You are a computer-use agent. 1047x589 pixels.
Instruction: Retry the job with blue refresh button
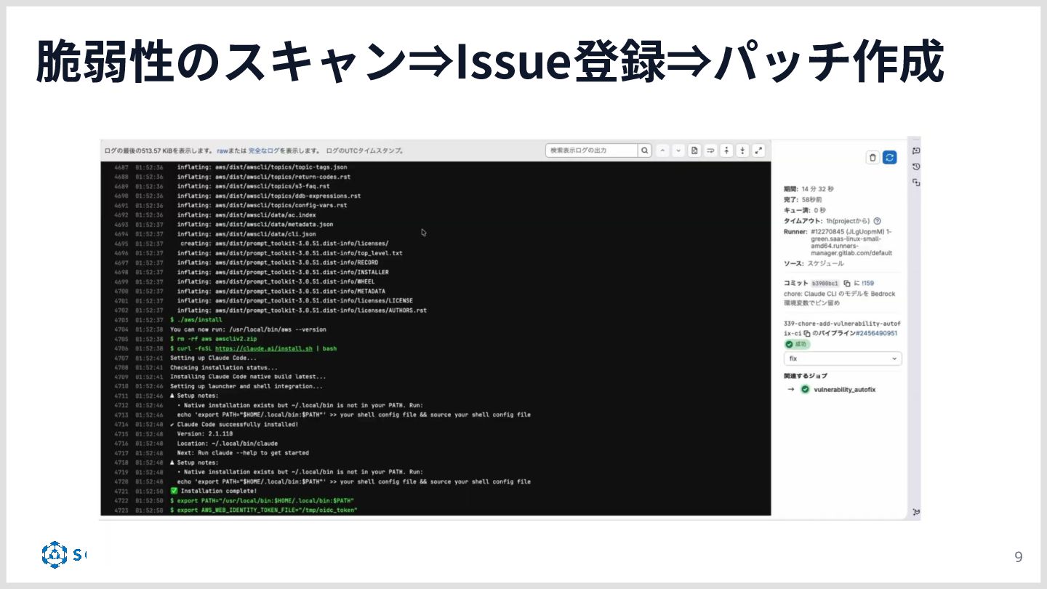click(889, 158)
